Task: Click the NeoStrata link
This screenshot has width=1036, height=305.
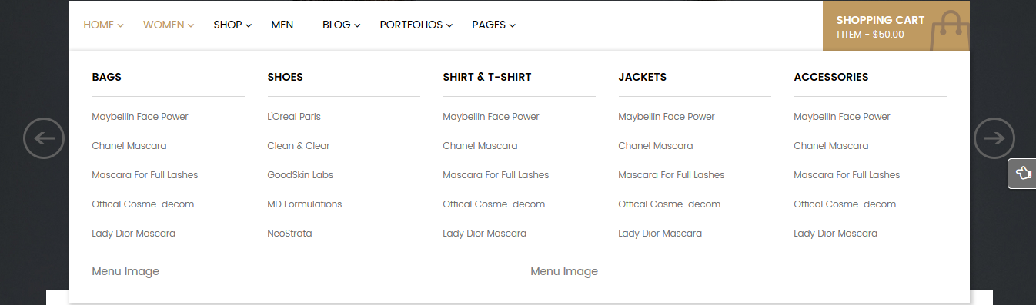Action: [289, 234]
